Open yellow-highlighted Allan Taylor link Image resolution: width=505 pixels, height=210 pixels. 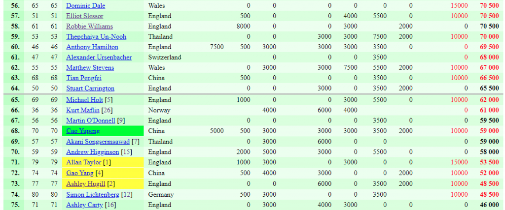(x=84, y=162)
